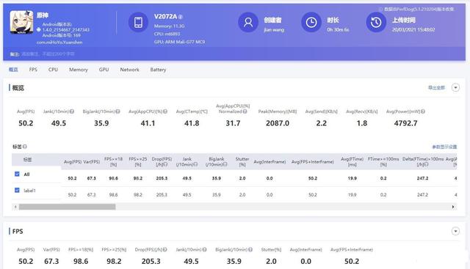470x269 pixels.
Task: Click help icon next to BigJank(/10min) in FPS section
Action: tap(250, 249)
